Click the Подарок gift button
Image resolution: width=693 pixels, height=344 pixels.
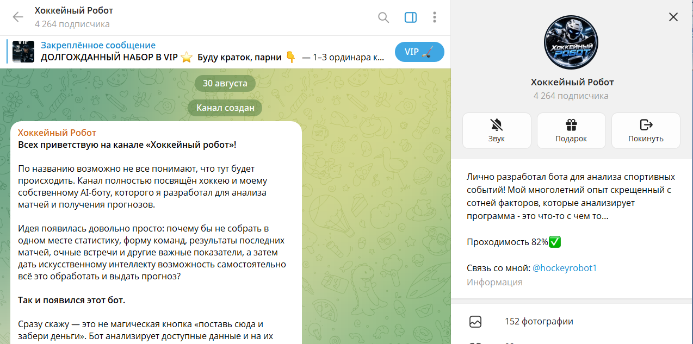click(x=571, y=130)
